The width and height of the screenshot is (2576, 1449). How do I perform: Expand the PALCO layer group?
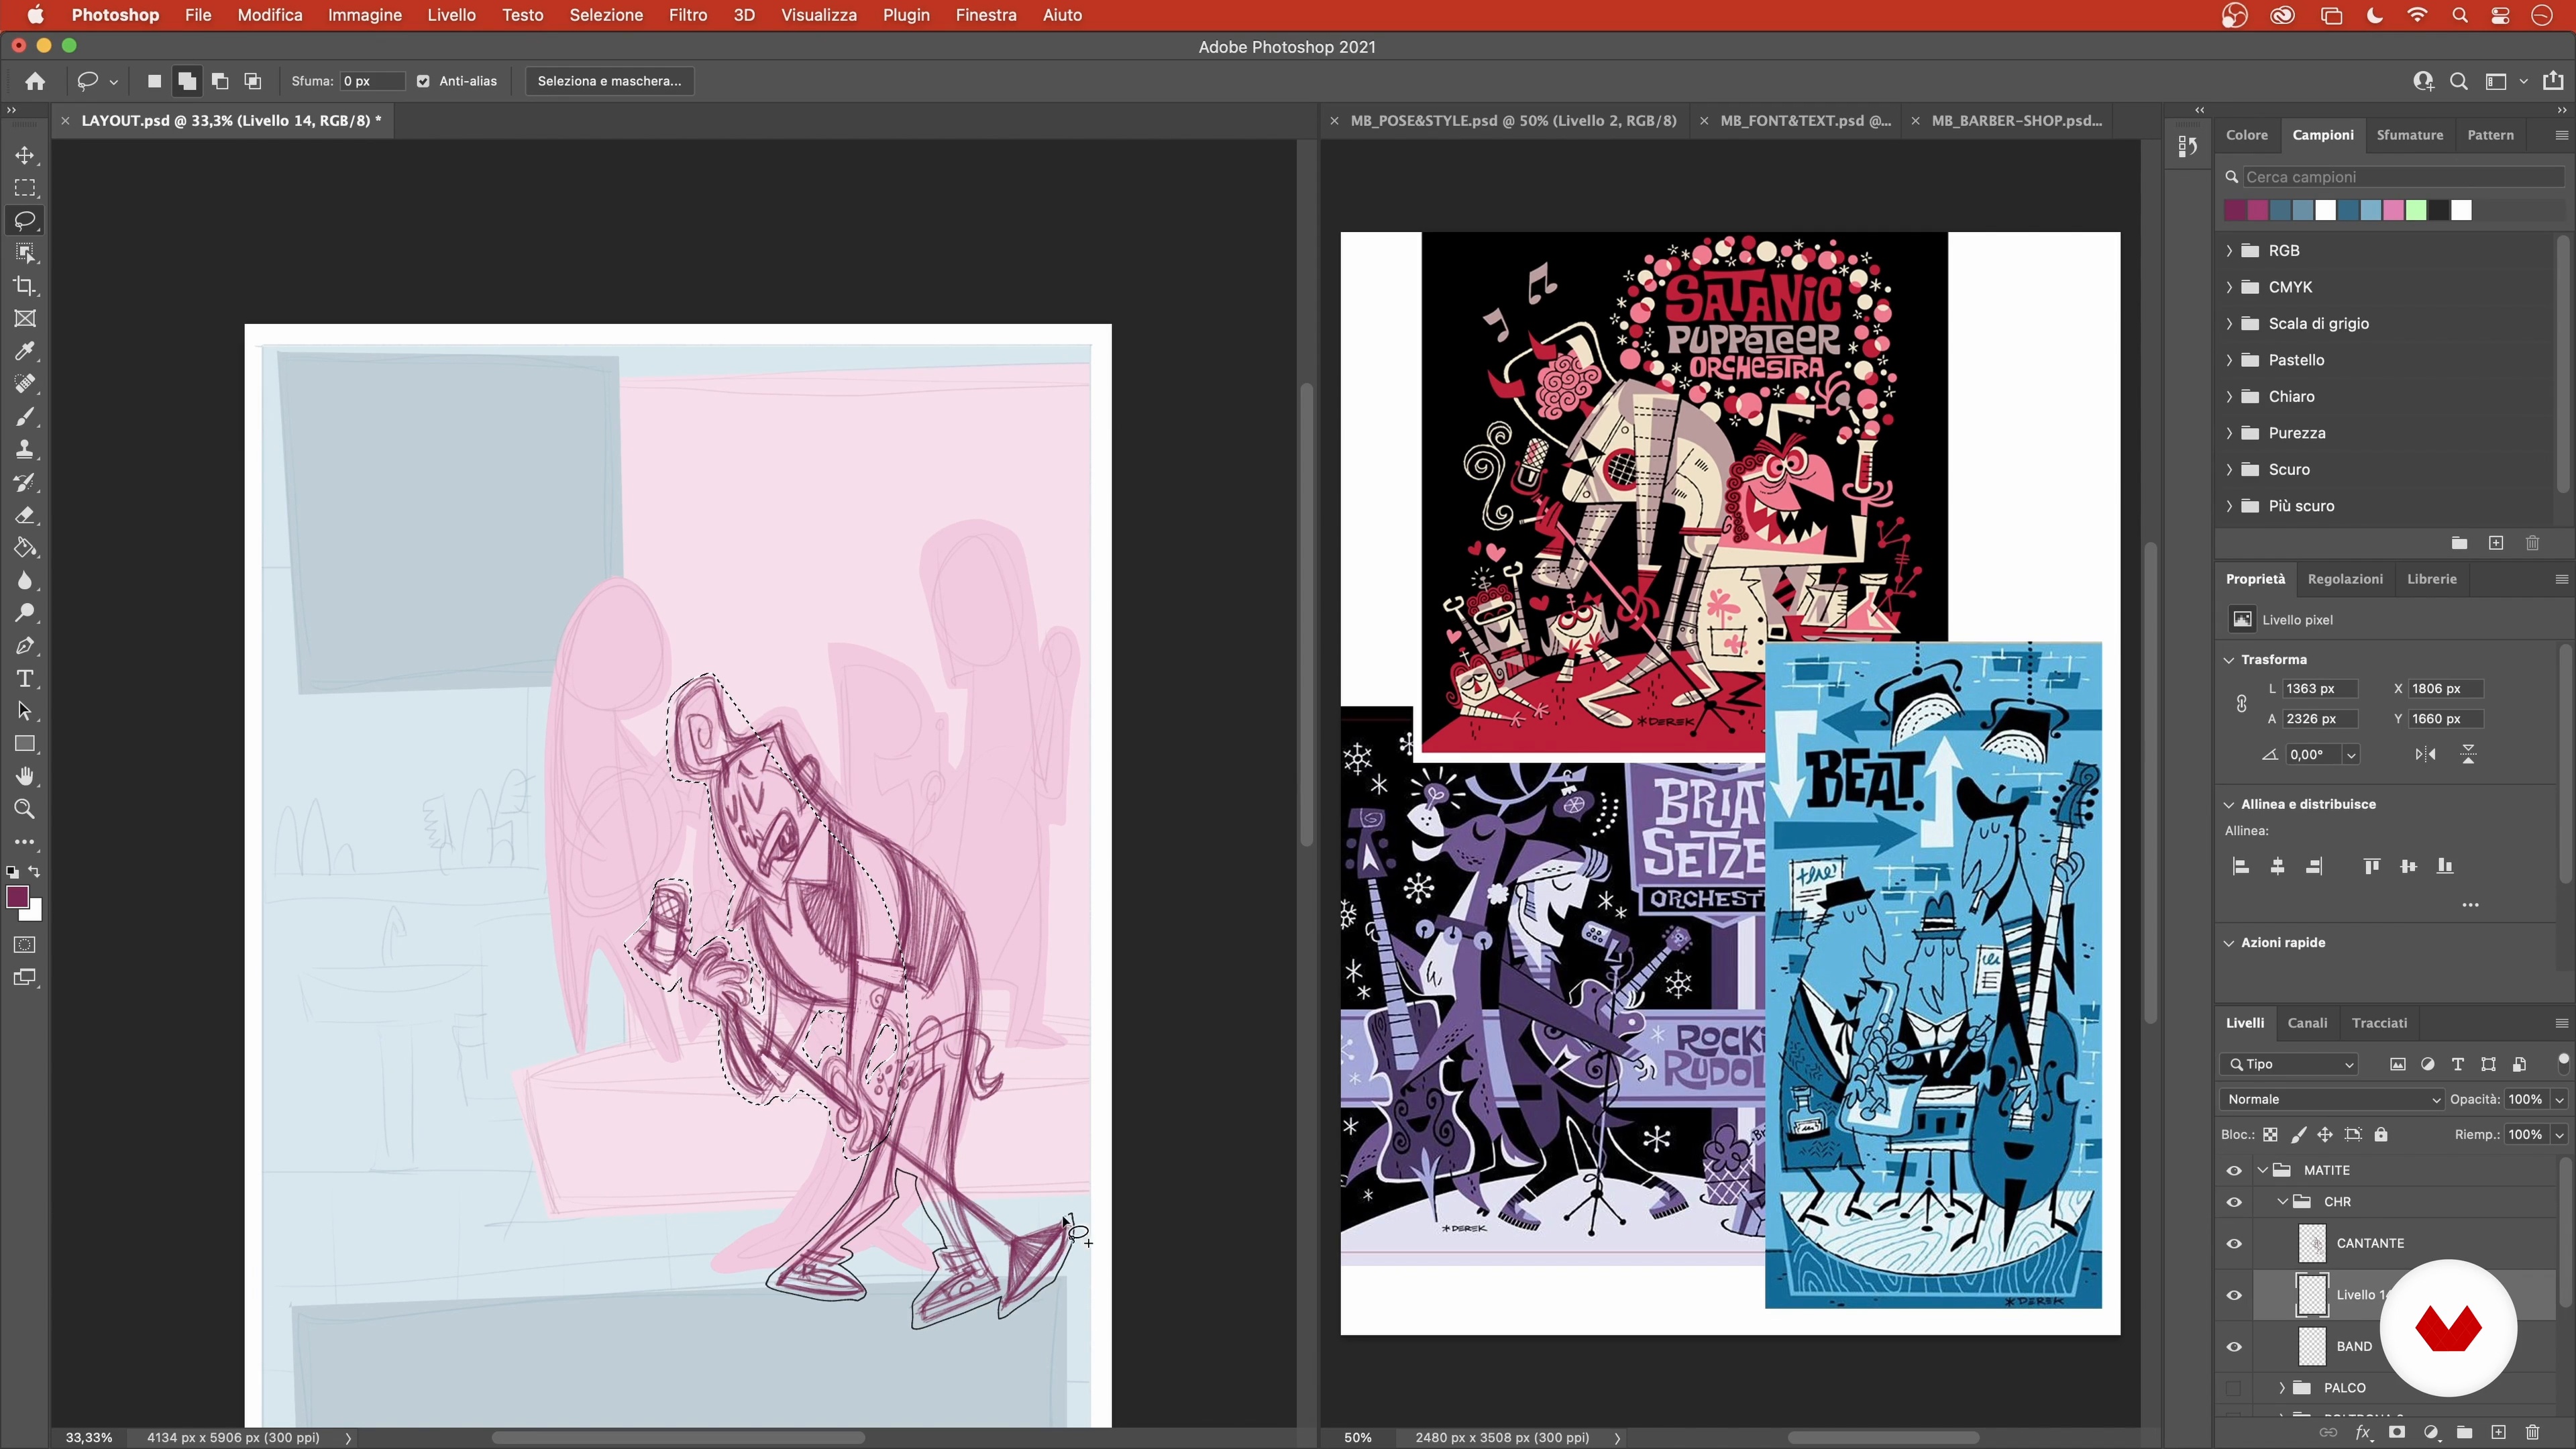(x=2282, y=1388)
